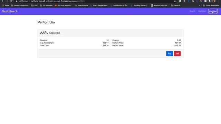Viewport: 221px width, 124px height.
Task: Click the blue Buy button for AAPL
Action: 170,54
